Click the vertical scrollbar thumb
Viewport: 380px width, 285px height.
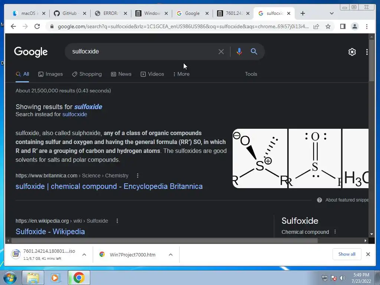click(x=371, y=60)
